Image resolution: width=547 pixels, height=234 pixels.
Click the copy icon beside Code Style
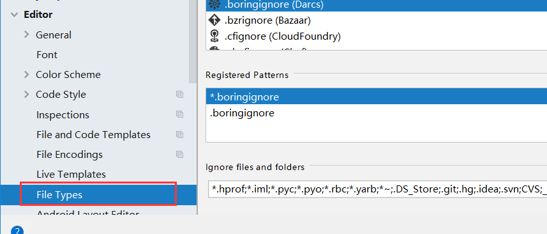[x=179, y=94]
